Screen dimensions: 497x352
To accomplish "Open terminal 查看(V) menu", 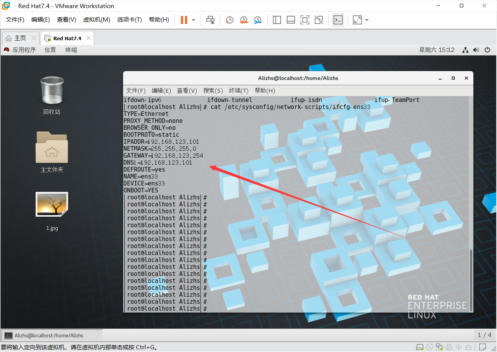I will pyautogui.click(x=187, y=90).
